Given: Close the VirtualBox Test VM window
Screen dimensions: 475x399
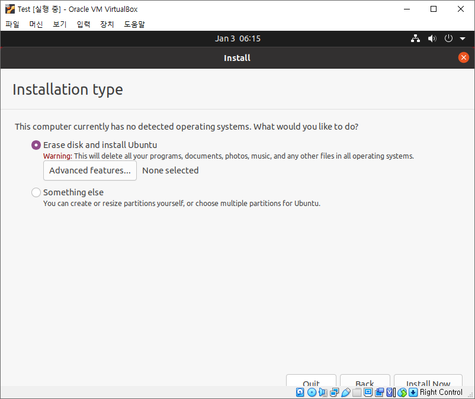Looking at the screenshot, I should click(460, 9).
